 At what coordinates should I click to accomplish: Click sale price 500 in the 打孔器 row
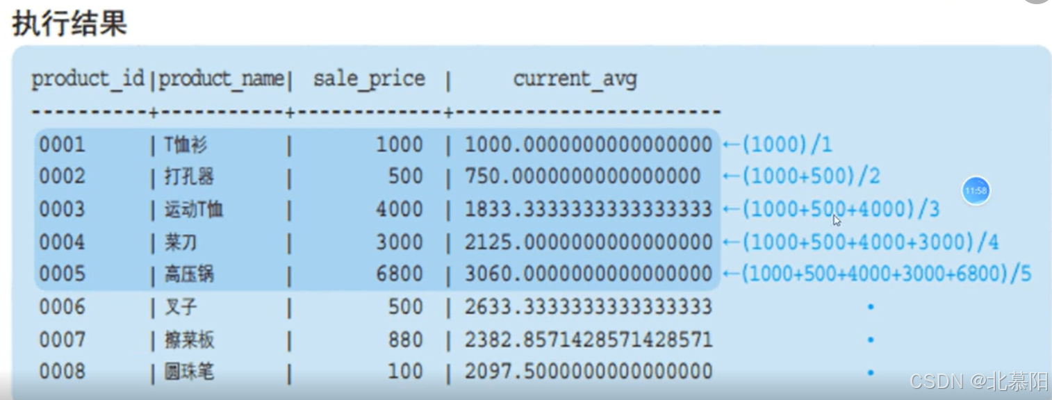tap(405, 176)
